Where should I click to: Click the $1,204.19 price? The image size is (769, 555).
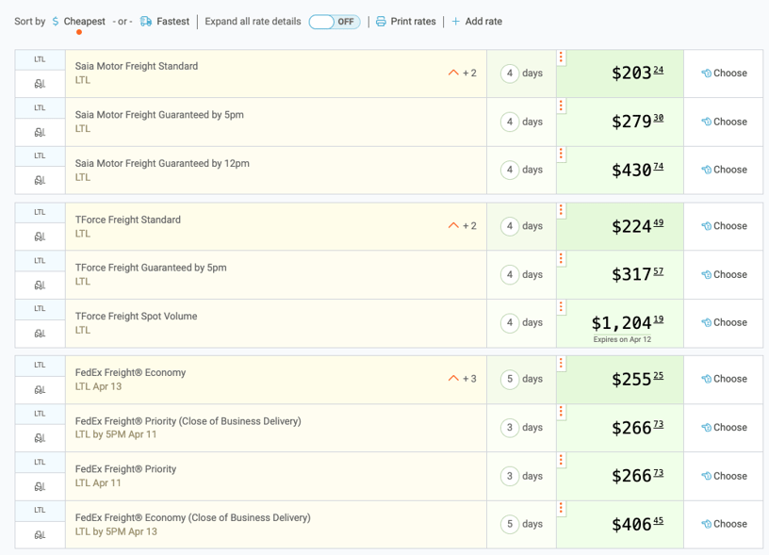628,322
